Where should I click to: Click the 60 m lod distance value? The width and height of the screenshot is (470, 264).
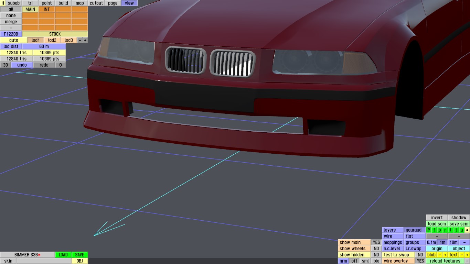point(44,46)
